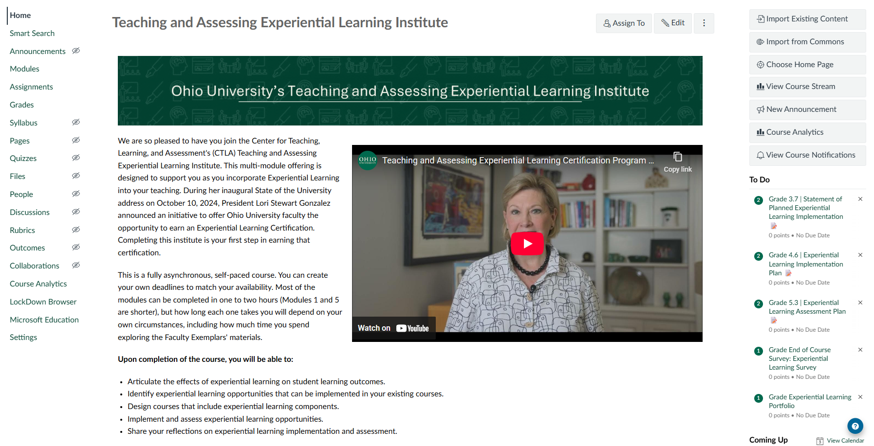This screenshot has height=446, width=874.
Task: Click the document icon under Grade 3.7 task
Action: tap(774, 226)
